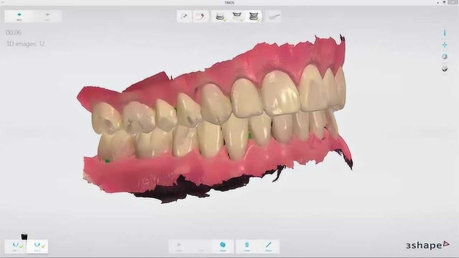
Task: Toggle the view mode icon on the right sidebar
Action: (x=445, y=56)
